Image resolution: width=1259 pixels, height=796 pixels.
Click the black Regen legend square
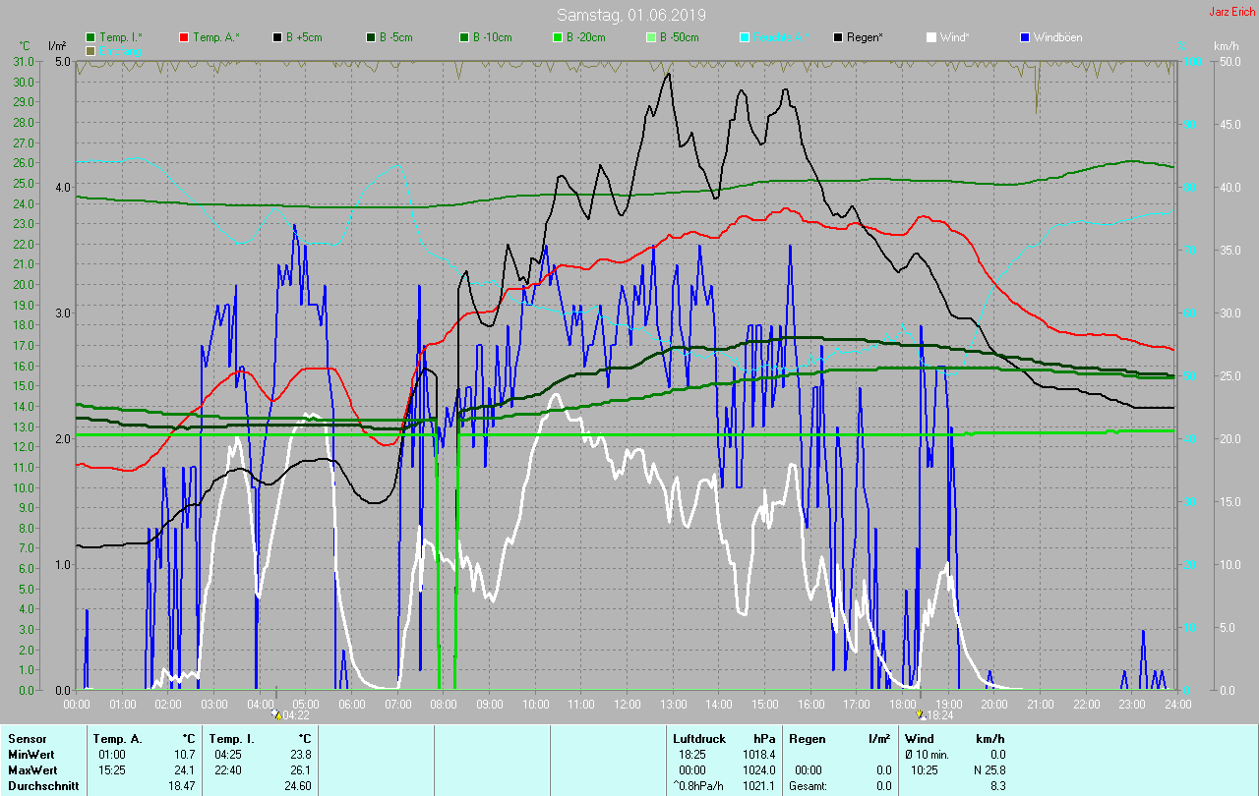pos(838,37)
